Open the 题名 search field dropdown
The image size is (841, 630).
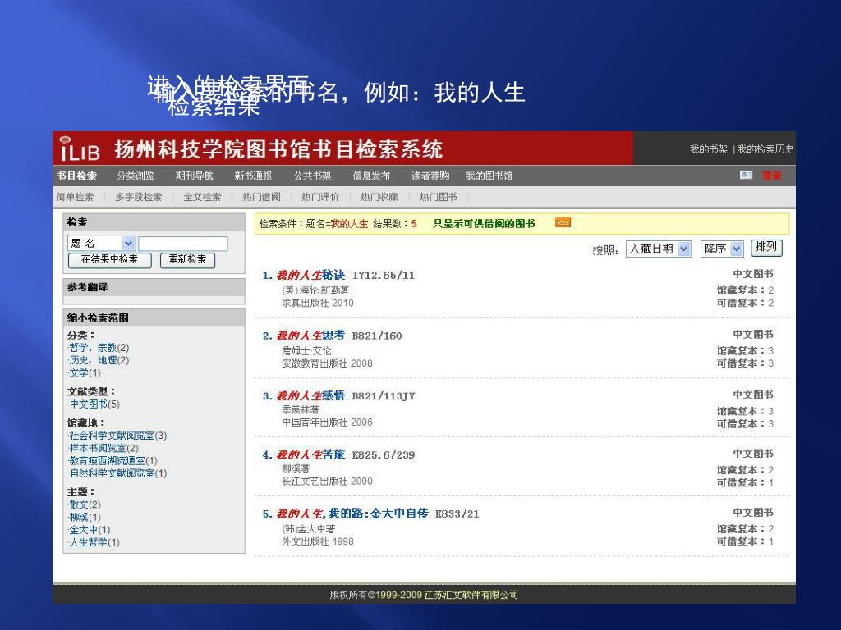point(128,243)
